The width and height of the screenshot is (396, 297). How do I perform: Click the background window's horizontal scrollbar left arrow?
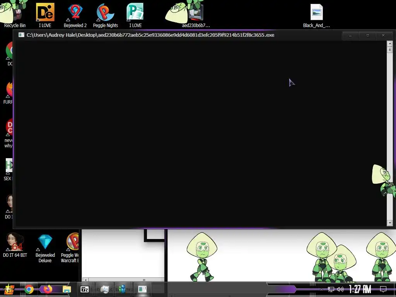pyautogui.click(x=85, y=280)
